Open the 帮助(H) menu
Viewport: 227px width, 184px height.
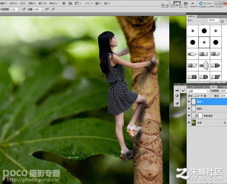[x=53, y=3]
